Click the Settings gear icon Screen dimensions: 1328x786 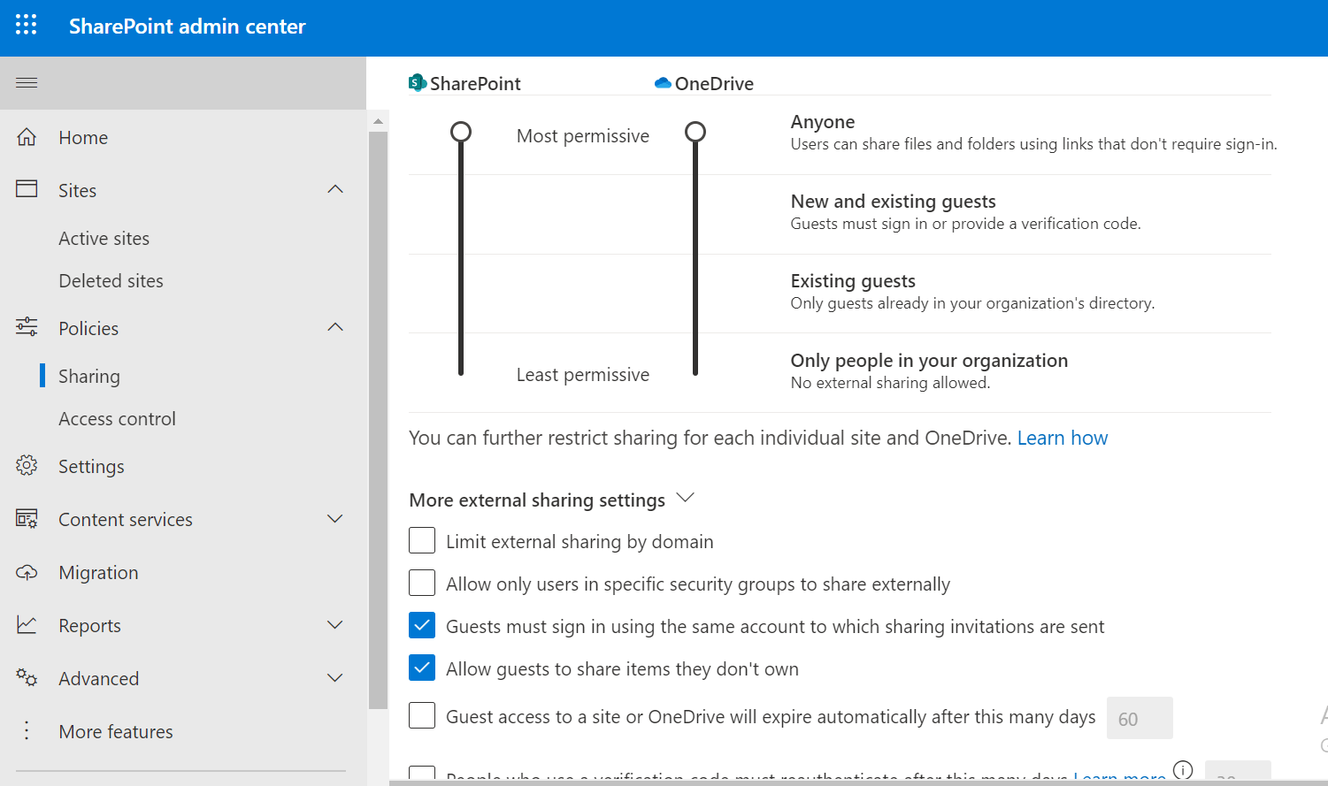27,465
